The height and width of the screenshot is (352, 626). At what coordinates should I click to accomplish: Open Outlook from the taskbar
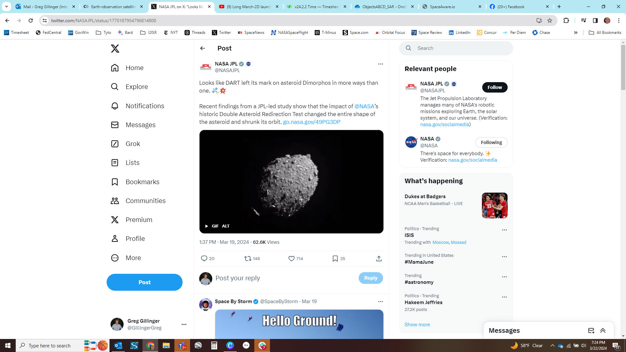coord(118,345)
